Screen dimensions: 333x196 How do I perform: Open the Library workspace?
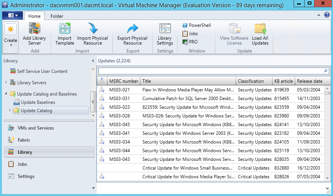coord(49,152)
